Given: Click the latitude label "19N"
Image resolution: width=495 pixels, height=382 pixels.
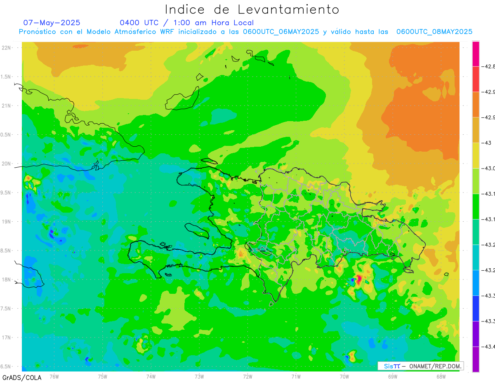Looking at the screenshot, I should pyautogui.click(x=6, y=222).
